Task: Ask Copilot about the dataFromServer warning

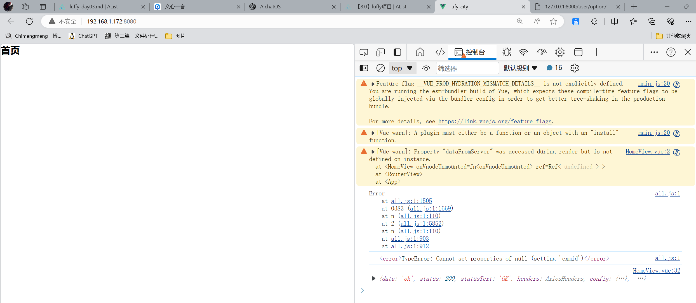Action: tap(677, 152)
